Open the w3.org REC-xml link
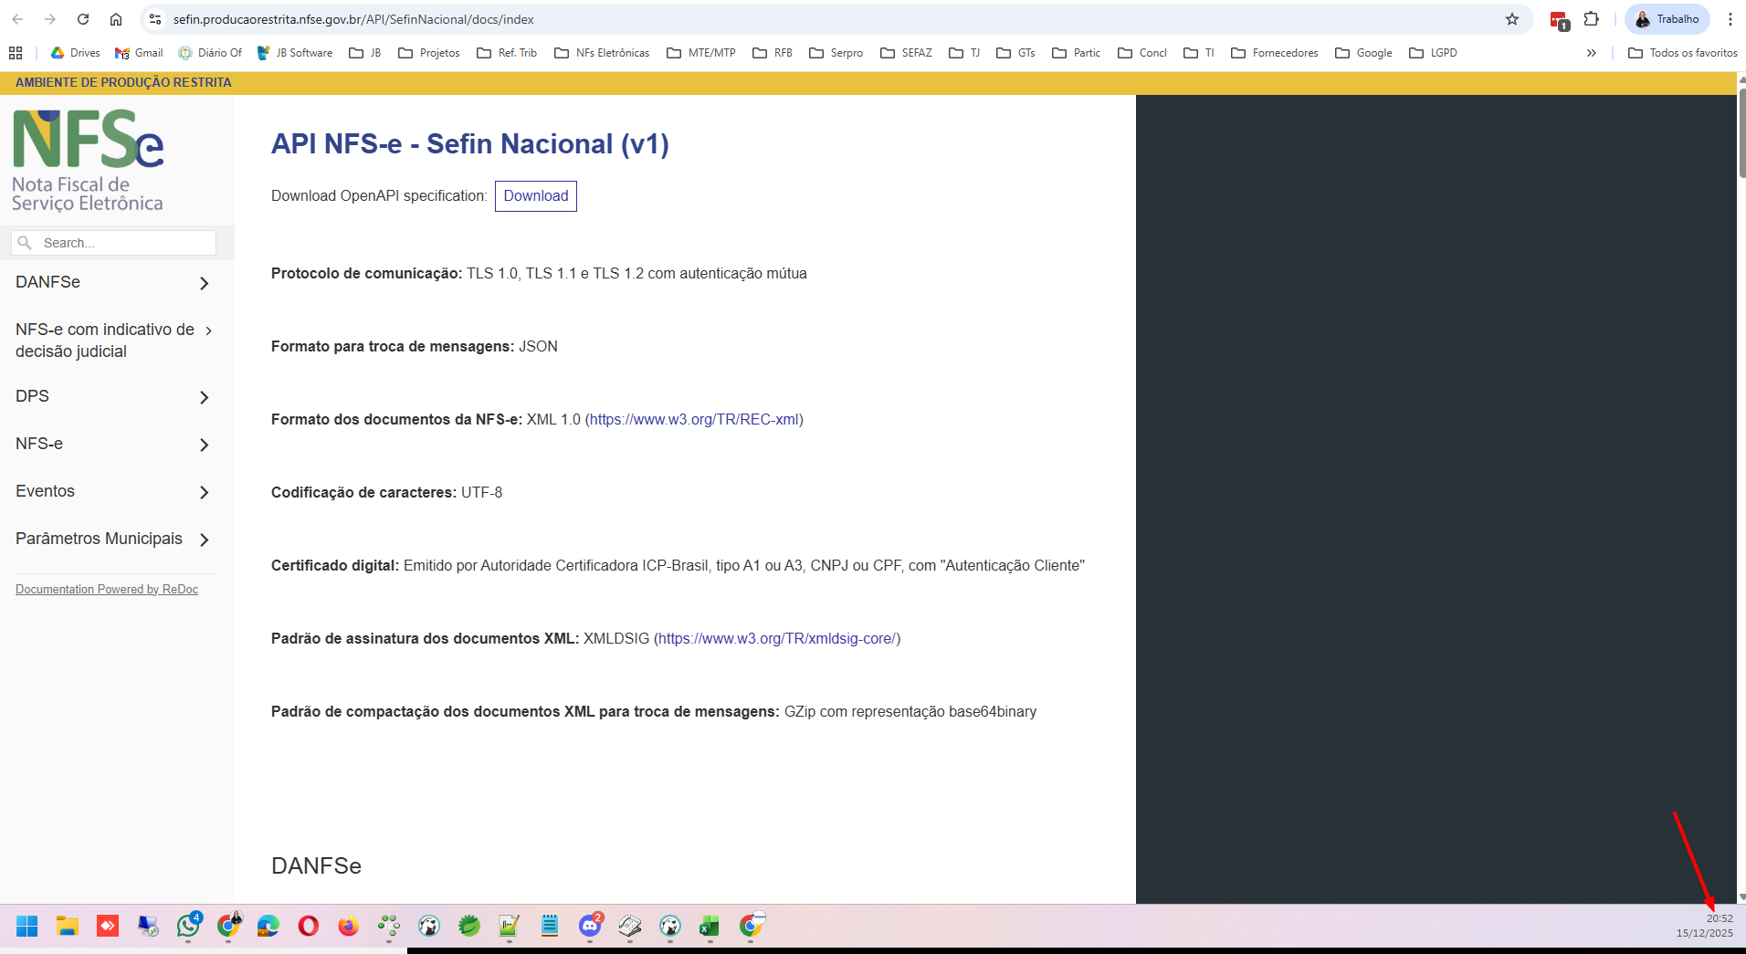1746x954 pixels. (694, 420)
